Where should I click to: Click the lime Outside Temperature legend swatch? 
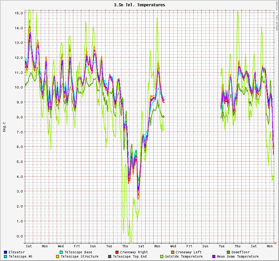pos(162,256)
